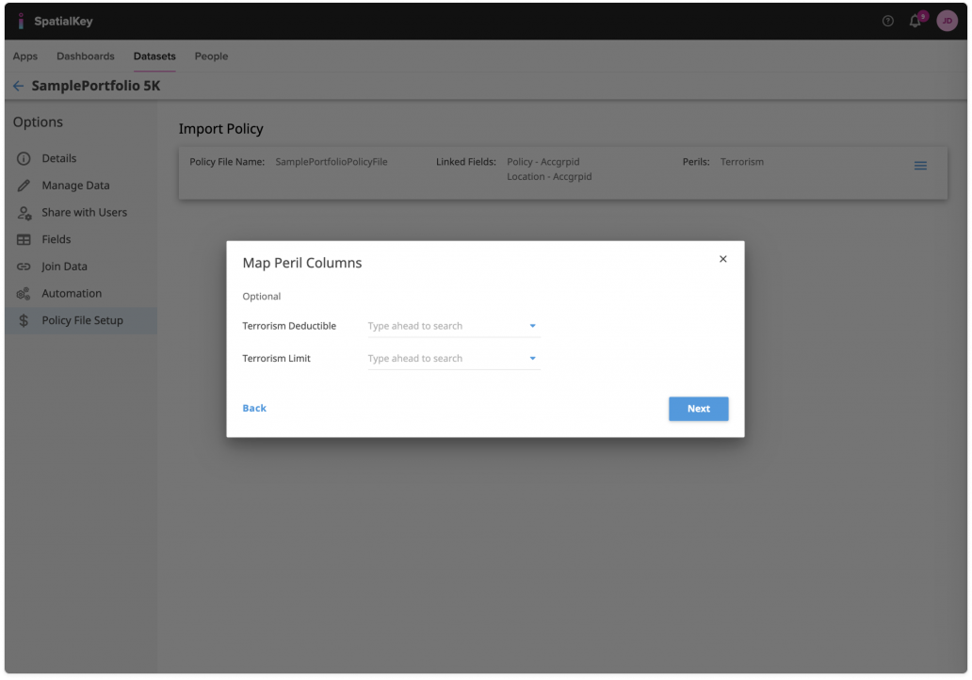Open the Apps tab
The height and width of the screenshot is (680, 972).
click(x=25, y=57)
